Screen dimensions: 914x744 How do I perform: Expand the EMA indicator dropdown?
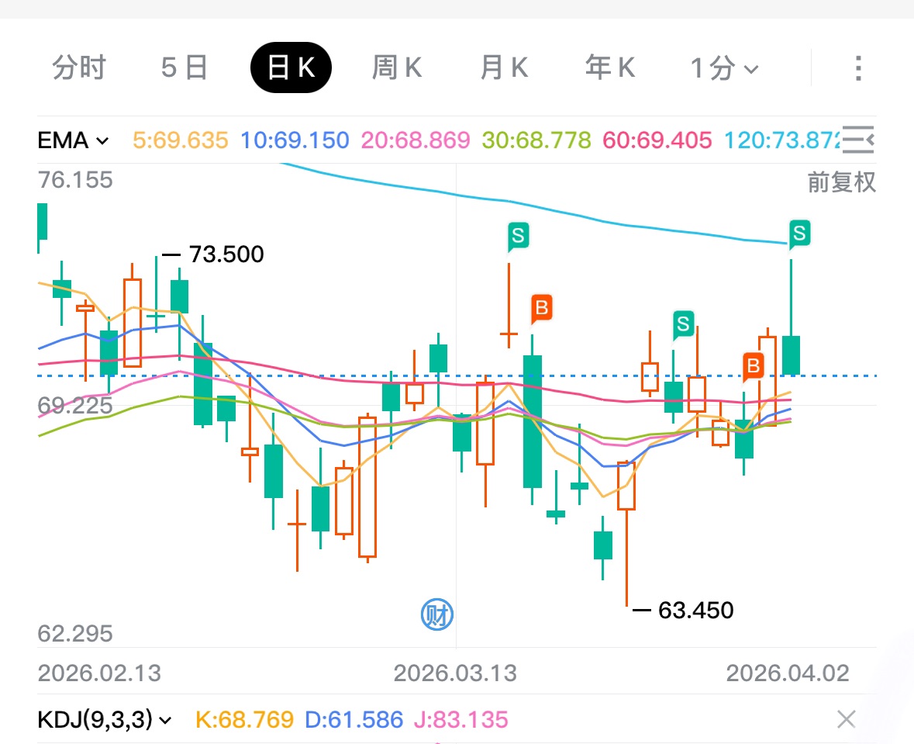coord(74,140)
